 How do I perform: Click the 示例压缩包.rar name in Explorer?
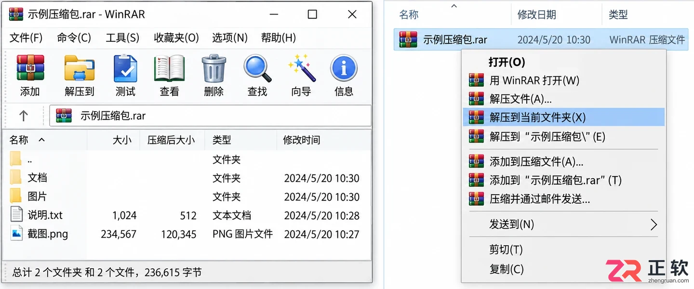click(x=455, y=39)
